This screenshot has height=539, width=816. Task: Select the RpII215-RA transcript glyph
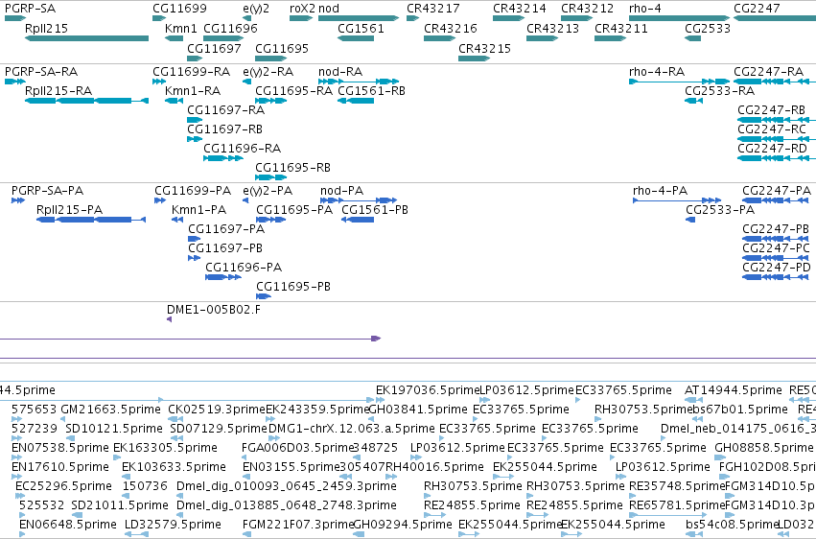pyautogui.click(x=86, y=101)
